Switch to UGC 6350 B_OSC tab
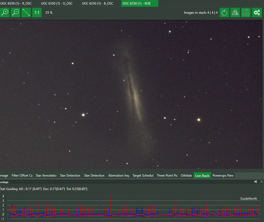The image size is (264, 222). pos(98,3)
